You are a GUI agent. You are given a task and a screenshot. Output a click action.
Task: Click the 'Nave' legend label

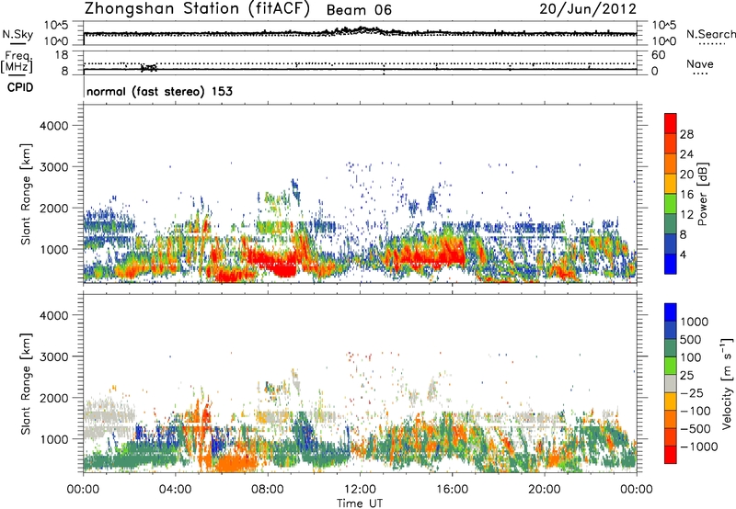point(700,64)
